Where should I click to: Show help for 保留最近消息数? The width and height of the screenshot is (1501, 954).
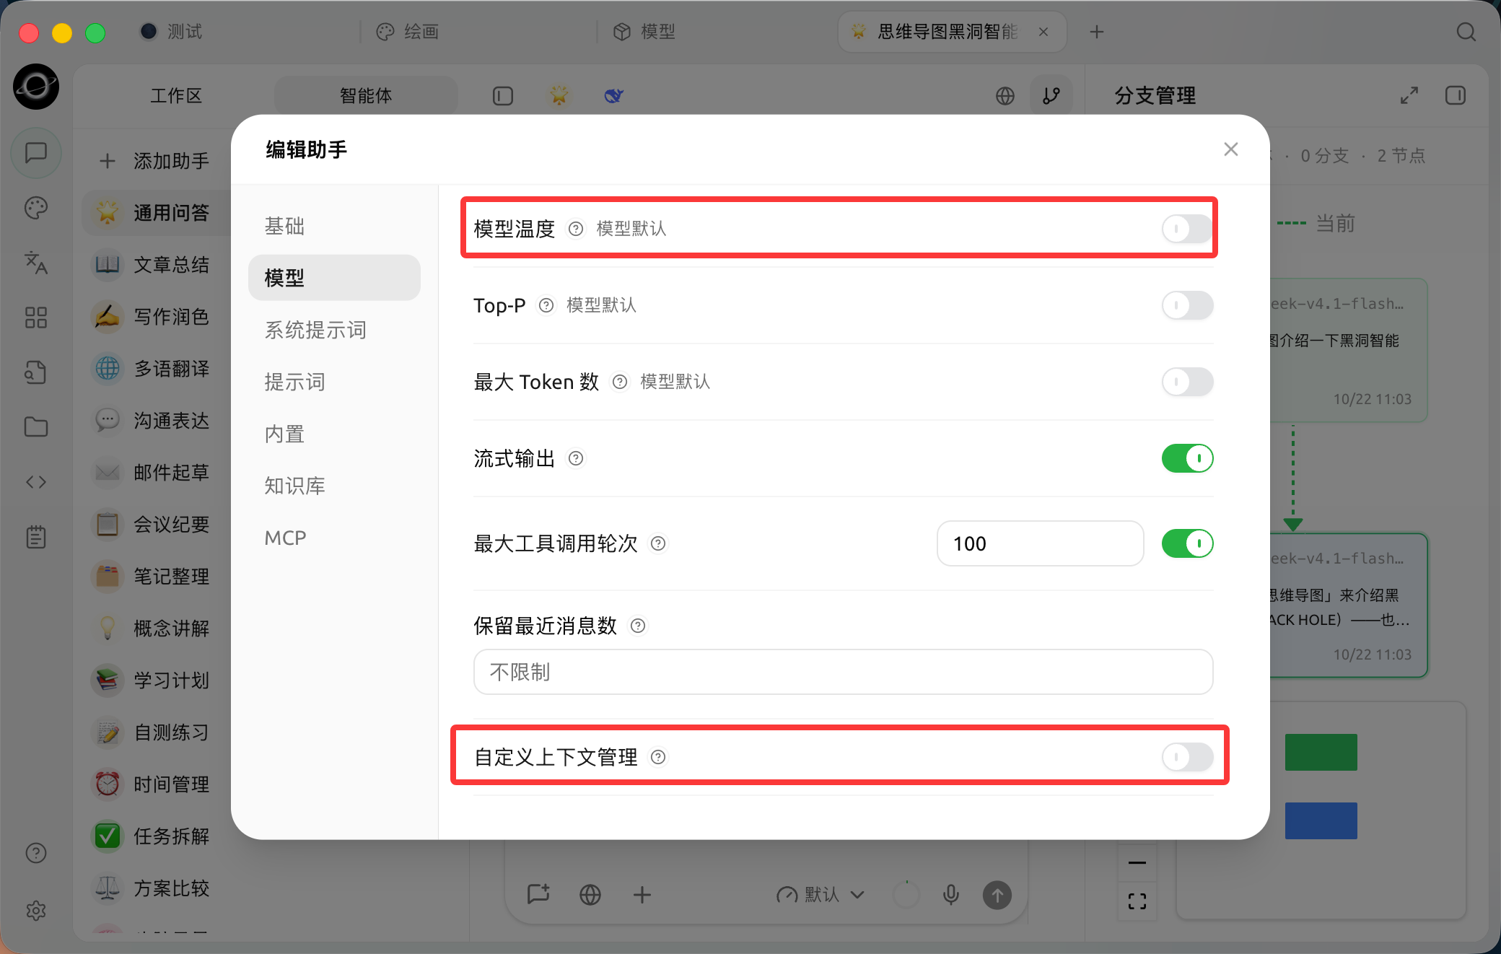tap(638, 626)
